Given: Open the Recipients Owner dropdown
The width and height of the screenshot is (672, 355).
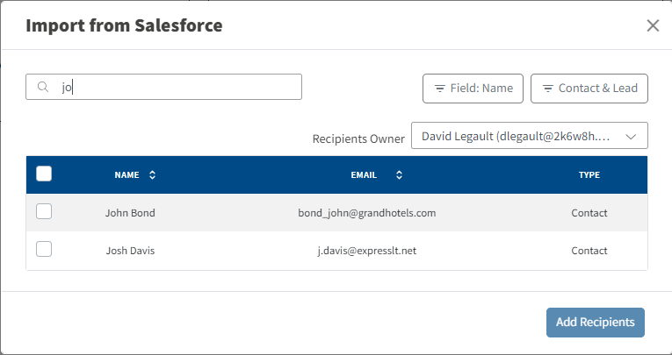Looking at the screenshot, I should coord(529,137).
